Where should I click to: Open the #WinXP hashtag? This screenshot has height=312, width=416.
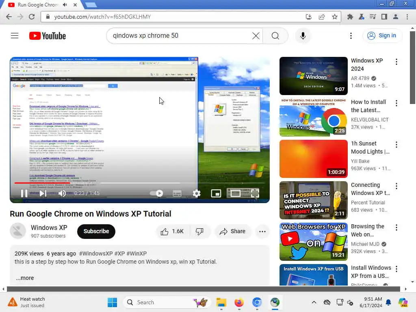[x=136, y=253]
